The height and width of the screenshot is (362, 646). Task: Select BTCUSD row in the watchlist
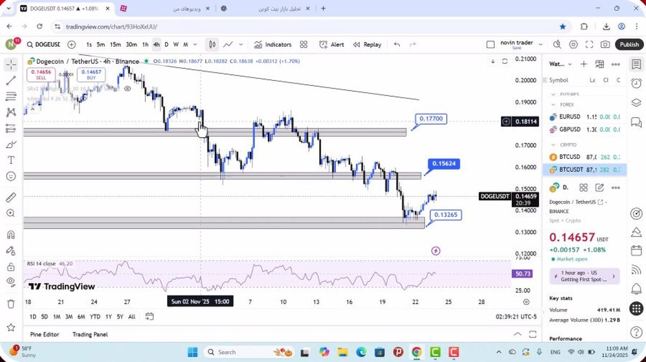click(585, 157)
